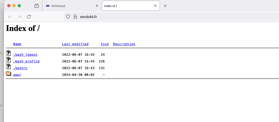
Task: Open the www/ directory link
Action: [17, 75]
